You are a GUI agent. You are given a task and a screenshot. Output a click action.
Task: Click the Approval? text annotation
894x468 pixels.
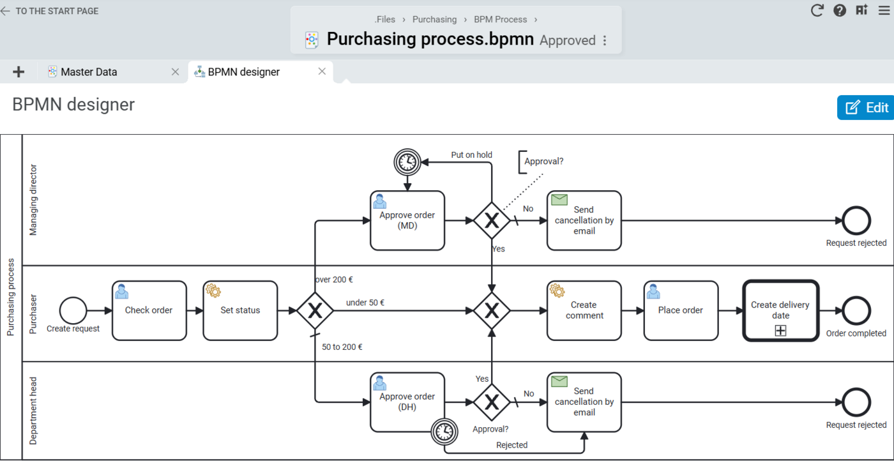(x=543, y=162)
